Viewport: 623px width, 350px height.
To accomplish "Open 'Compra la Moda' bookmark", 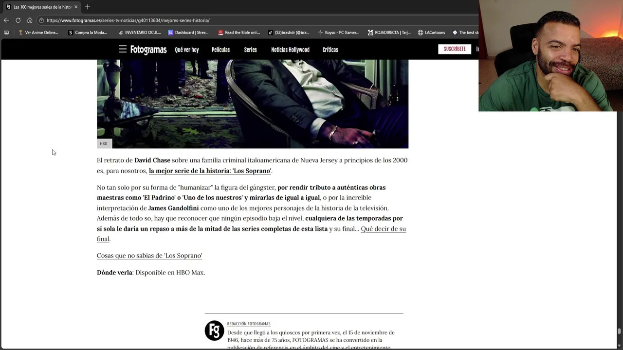I will click(x=88, y=33).
